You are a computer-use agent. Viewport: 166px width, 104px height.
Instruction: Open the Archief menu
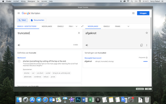(x=16, y=1)
